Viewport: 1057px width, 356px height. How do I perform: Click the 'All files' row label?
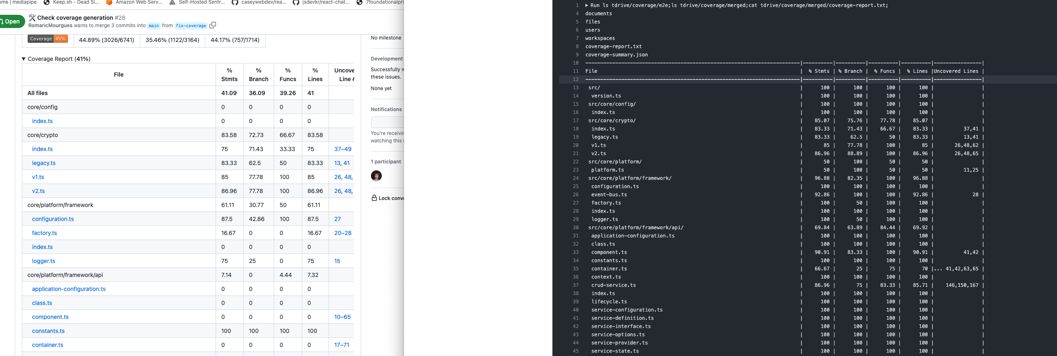(38, 93)
